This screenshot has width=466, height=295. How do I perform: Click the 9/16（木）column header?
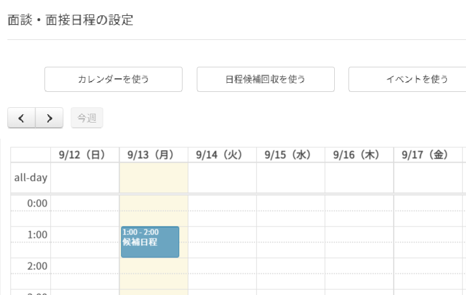[359, 155]
